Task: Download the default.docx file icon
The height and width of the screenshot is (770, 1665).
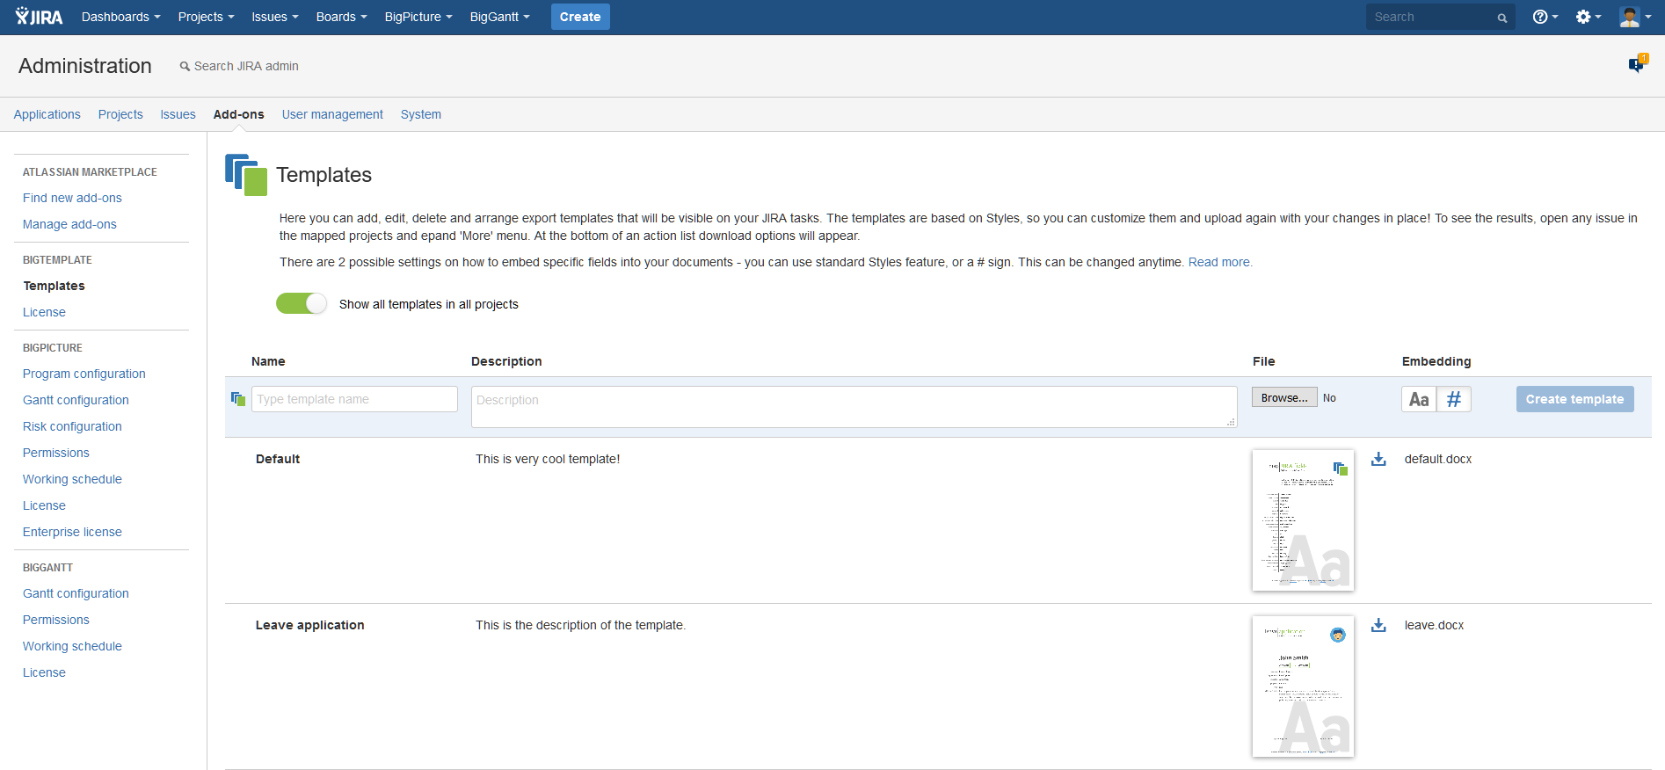Action: 1378,459
